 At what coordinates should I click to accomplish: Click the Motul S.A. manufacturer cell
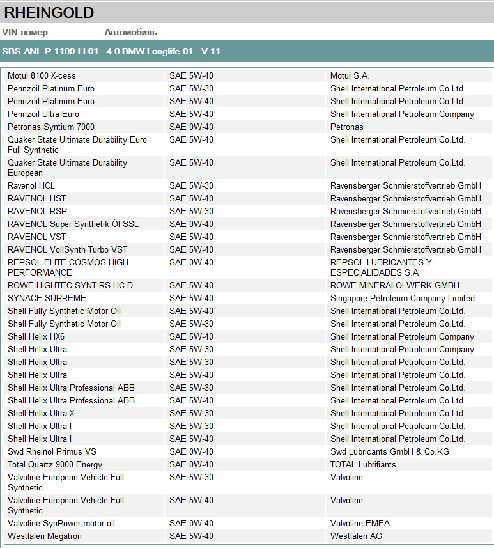[x=350, y=75]
